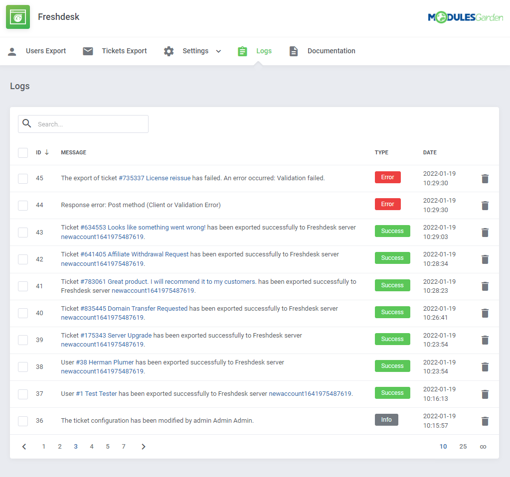Expand the Settings dropdown chevron

(218, 51)
